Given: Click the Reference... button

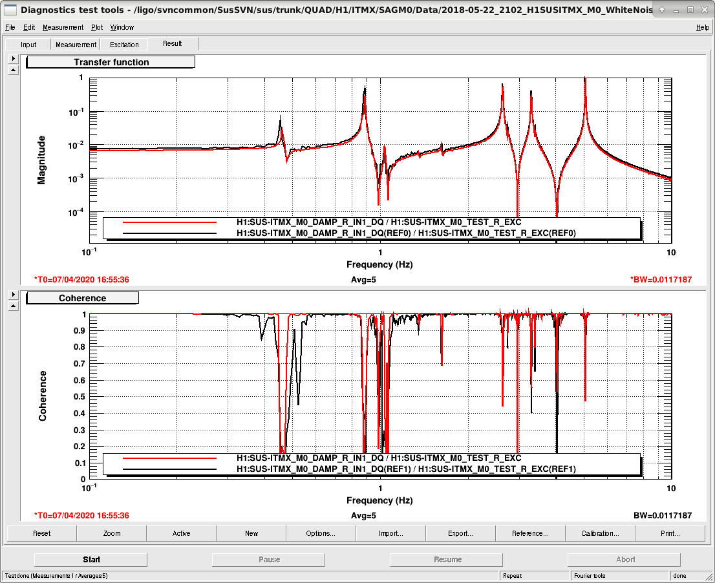Looking at the screenshot, I should click(530, 533).
